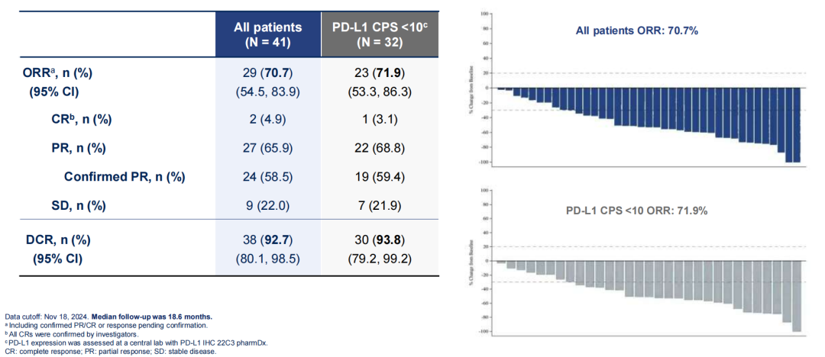Click the "2 (4.9)" CR cell
Image resolution: width=825 pixels, height=357 pixels.
(267, 118)
